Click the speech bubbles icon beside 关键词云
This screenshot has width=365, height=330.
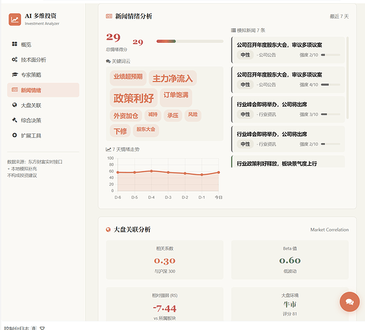[x=108, y=61]
